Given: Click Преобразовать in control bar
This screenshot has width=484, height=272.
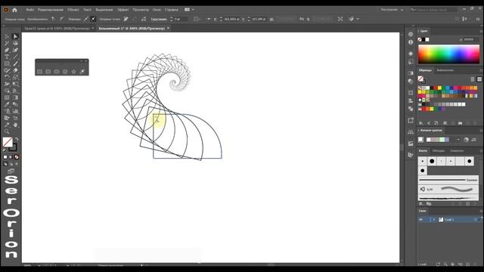Looking at the screenshot, I should tap(37, 19).
